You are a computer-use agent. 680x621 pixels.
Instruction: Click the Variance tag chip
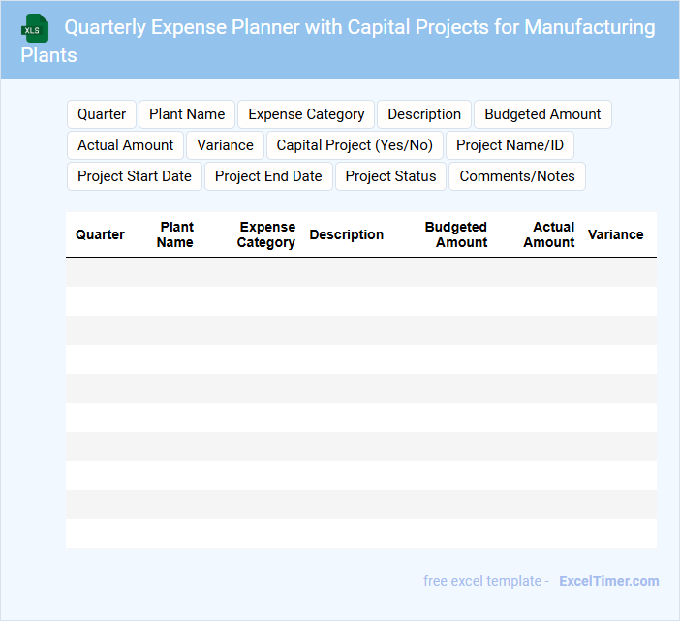coord(225,145)
